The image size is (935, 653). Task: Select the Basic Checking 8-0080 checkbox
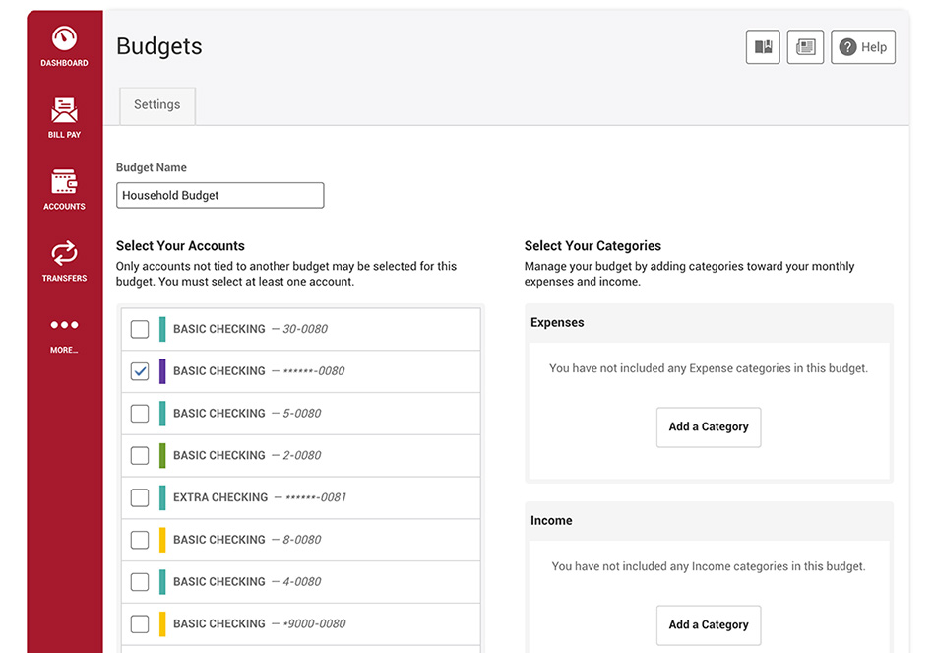point(140,540)
